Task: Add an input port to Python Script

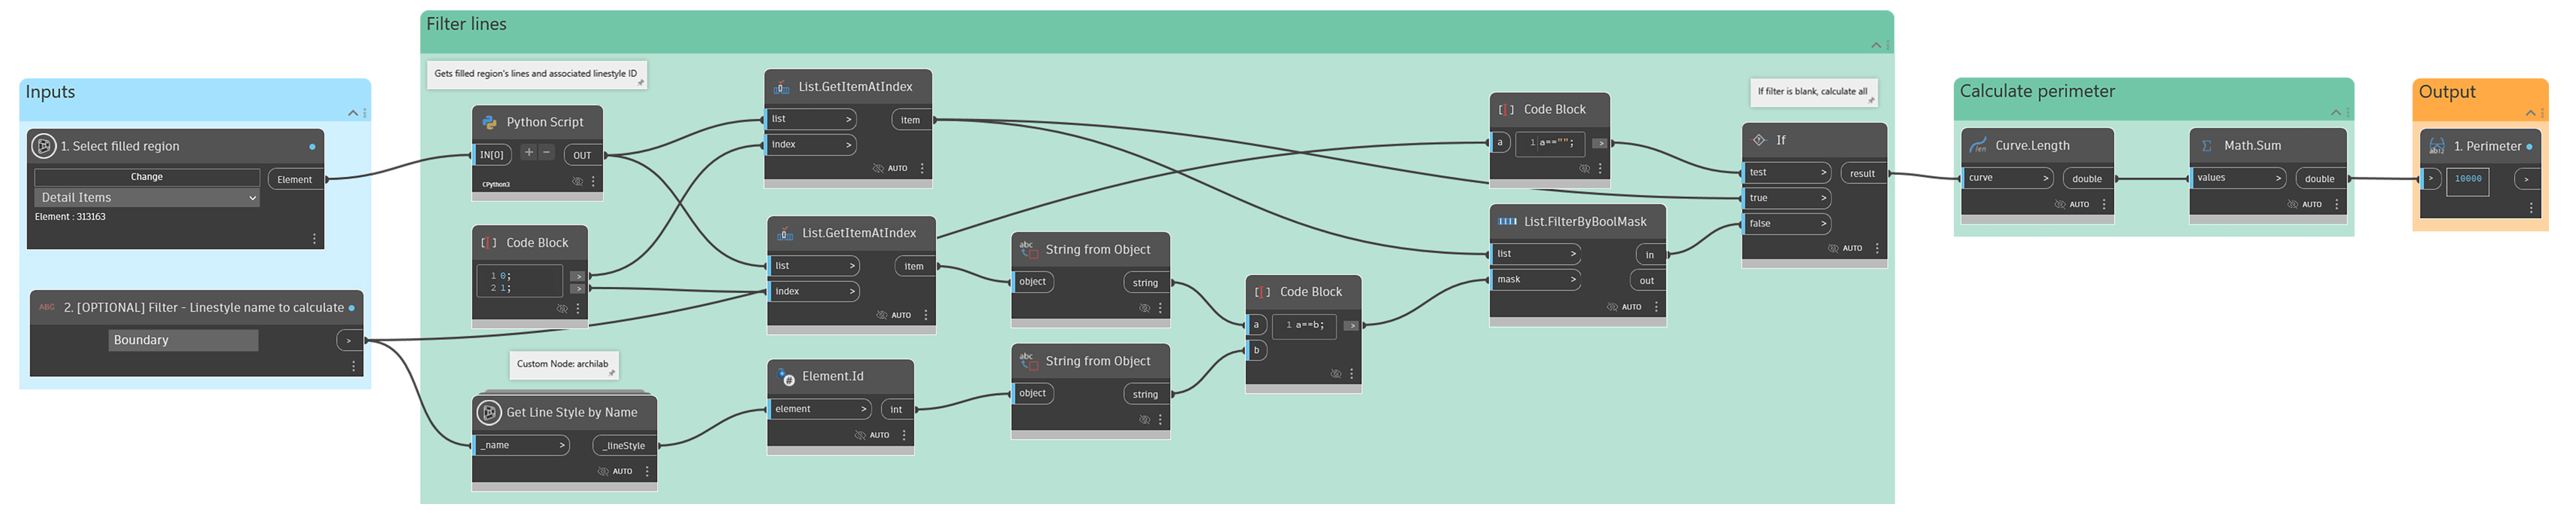Action: (x=529, y=153)
